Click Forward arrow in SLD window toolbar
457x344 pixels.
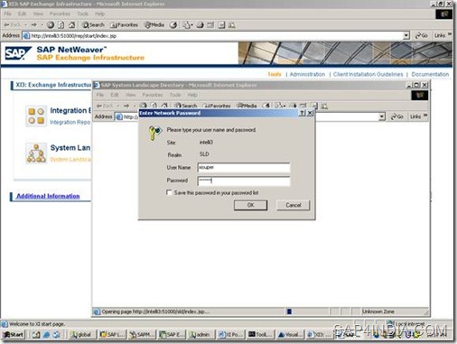tap(126, 106)
